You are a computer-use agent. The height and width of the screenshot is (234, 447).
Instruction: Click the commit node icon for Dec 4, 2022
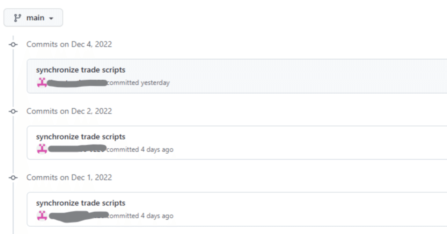[13, 44]
